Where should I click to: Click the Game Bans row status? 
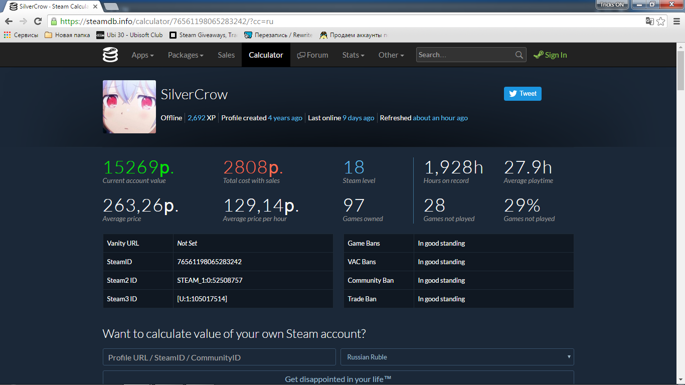pyautogui.click(x=441, y=243)
